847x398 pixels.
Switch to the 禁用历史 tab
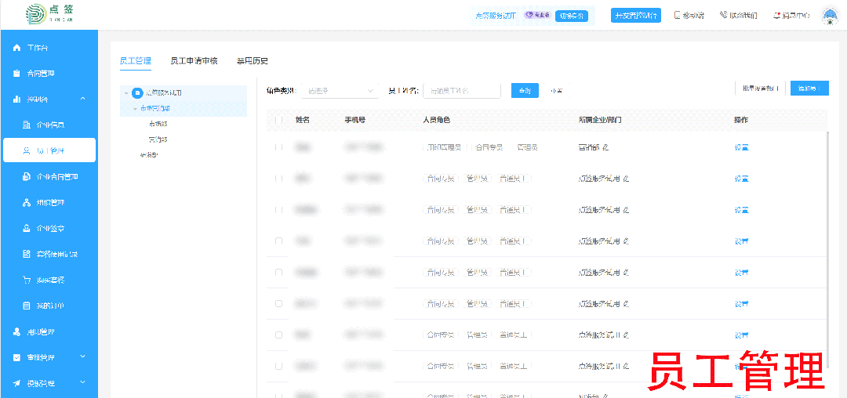[253, 61]
